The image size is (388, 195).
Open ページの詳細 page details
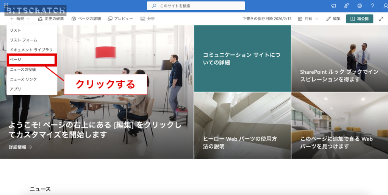(x=86, y=19)
